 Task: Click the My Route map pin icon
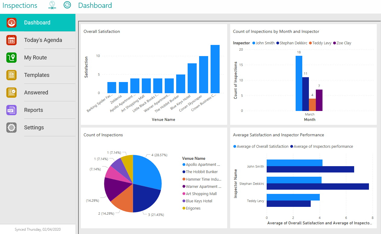click(11, 58)
